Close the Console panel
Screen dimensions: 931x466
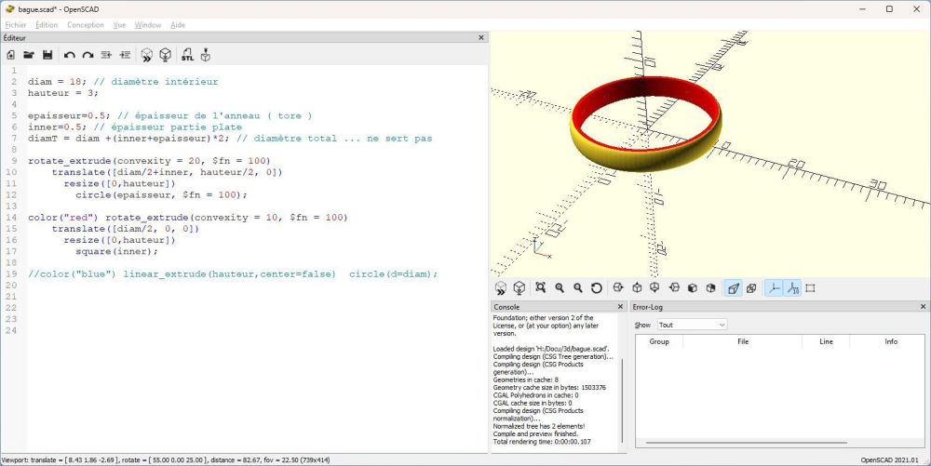[x=621, y=306]
